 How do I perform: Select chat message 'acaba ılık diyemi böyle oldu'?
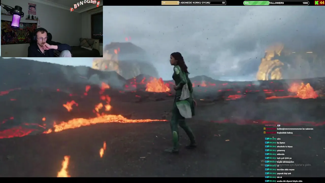(290, 181)
